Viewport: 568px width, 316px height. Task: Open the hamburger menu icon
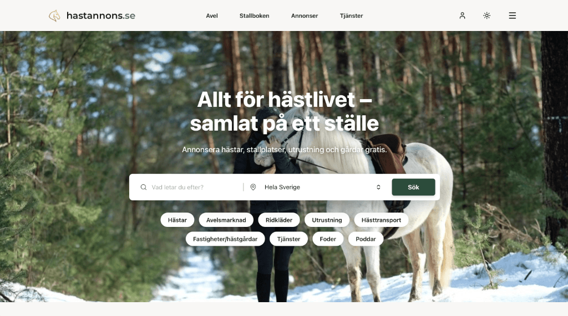[512, 15]
